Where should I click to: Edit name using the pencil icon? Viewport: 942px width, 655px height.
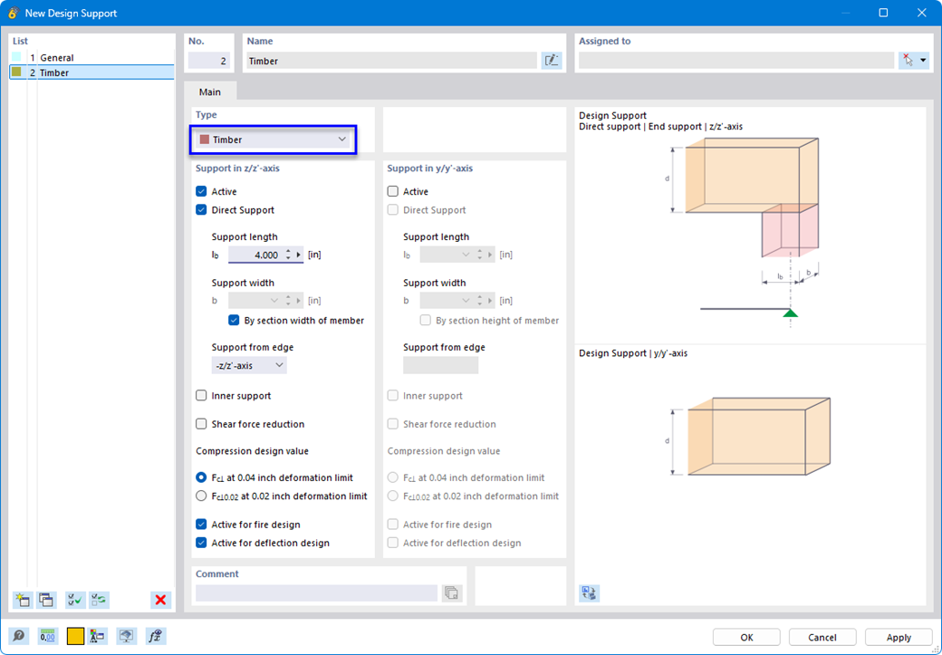[551, 61]
